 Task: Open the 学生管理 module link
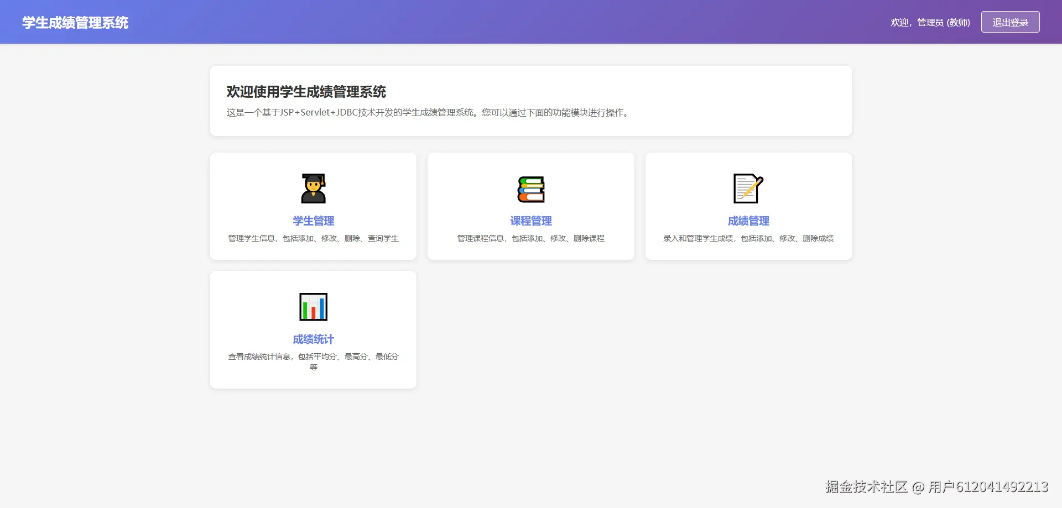coord(313,221)
